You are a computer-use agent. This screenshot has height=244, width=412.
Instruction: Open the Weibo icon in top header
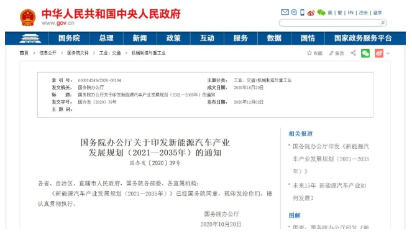click(x=311, y=12)
